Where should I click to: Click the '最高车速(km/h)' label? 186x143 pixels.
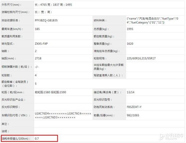pos(12,29)
